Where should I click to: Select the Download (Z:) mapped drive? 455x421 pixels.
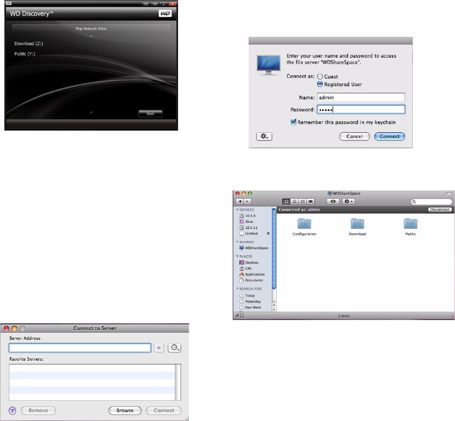click(29, 43)
